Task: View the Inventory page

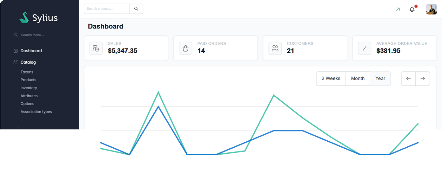Action: click(x=29, y=88)
